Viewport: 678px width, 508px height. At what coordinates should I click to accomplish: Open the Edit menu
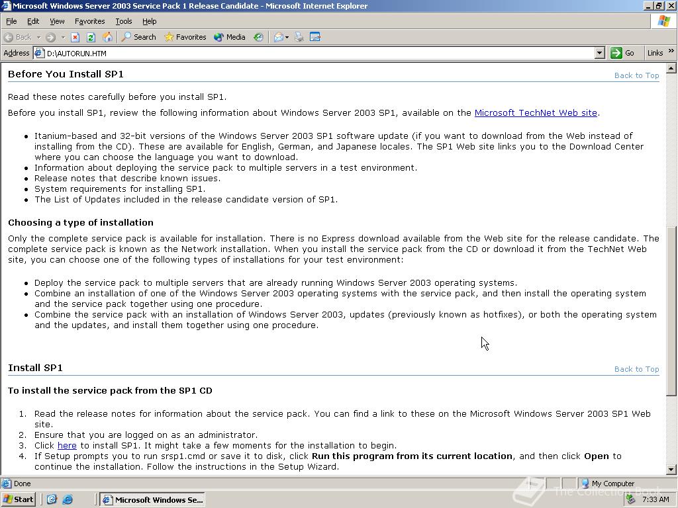coord(33,21)
